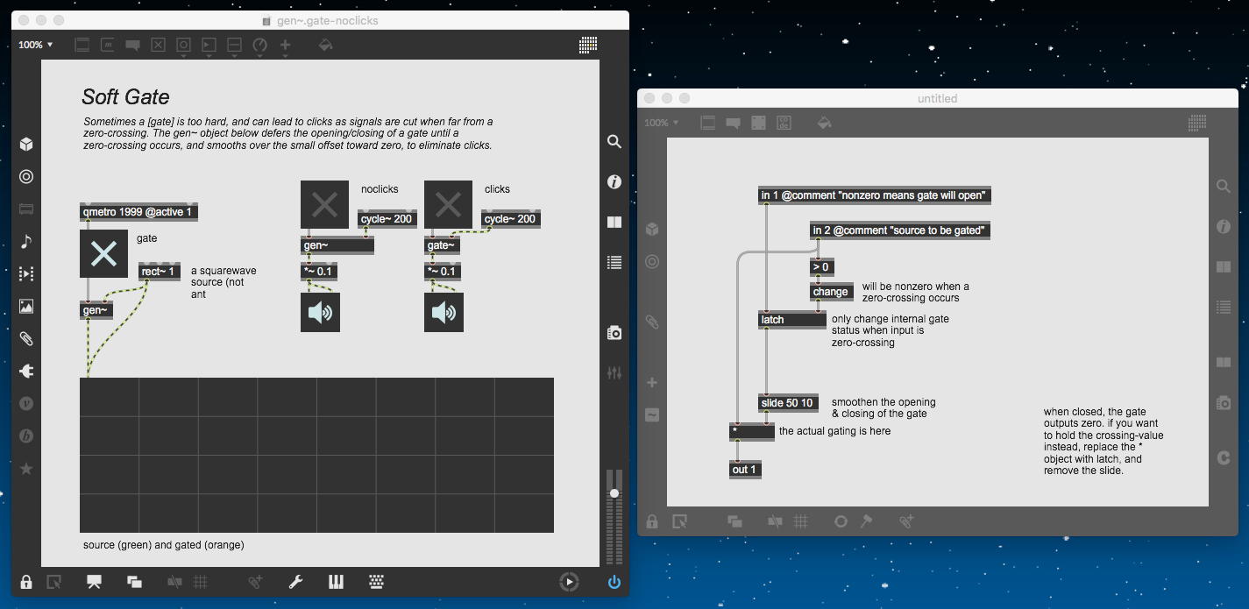The image size is (1249, 609).
Task: Show the keyboard piano icon in bottom toolbar
Action: click(x=336, y=582)
